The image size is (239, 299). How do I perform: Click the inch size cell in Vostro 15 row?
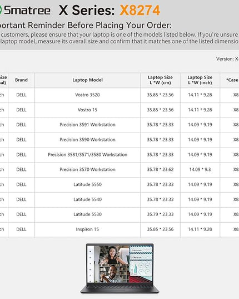coord(200,110)
